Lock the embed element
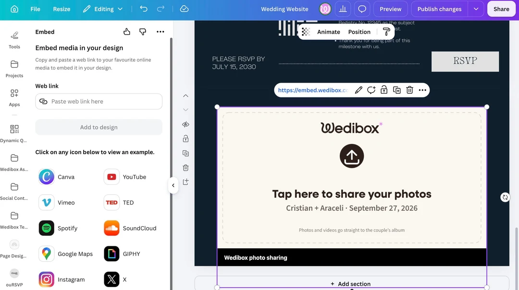 point(383,90)
